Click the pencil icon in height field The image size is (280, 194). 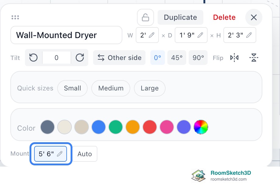[x=249, y=35]
